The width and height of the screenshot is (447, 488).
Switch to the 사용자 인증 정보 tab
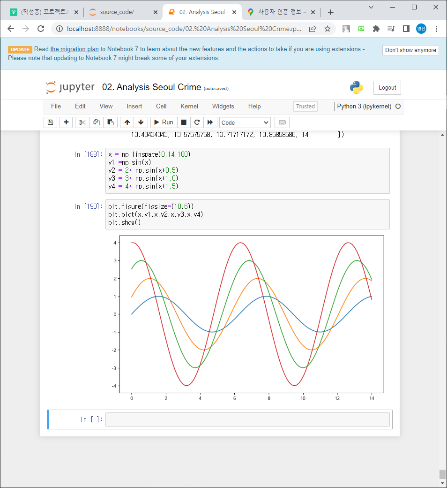click(x=282, y=12)
